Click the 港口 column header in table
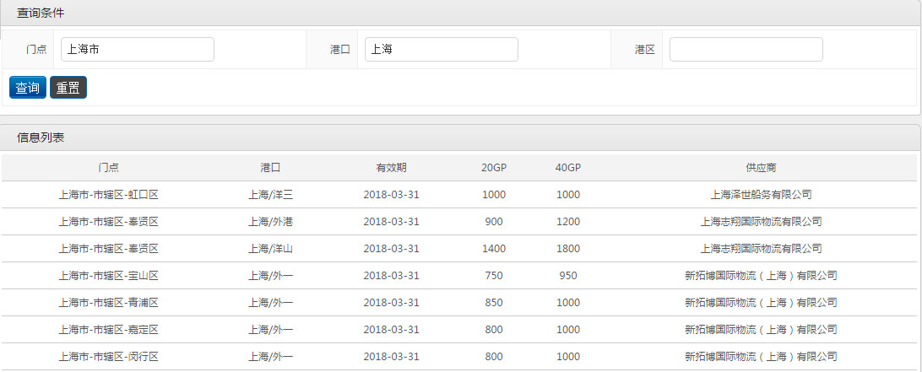Screen dimensions: 922x372 (270, 168)
